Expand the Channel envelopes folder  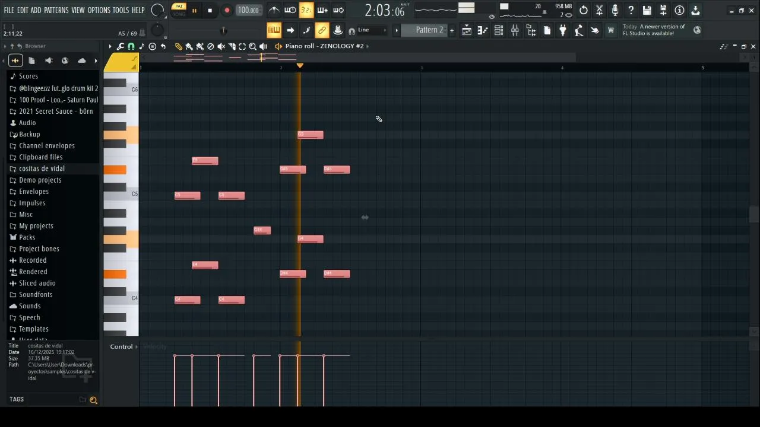tap(47, 146)
